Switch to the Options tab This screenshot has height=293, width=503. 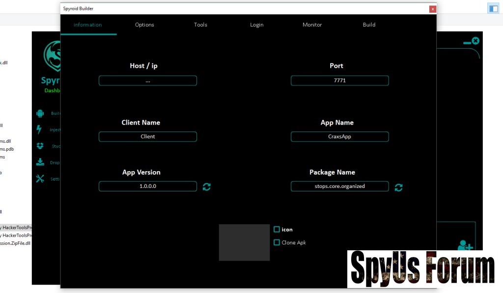(x=144, y=25)
